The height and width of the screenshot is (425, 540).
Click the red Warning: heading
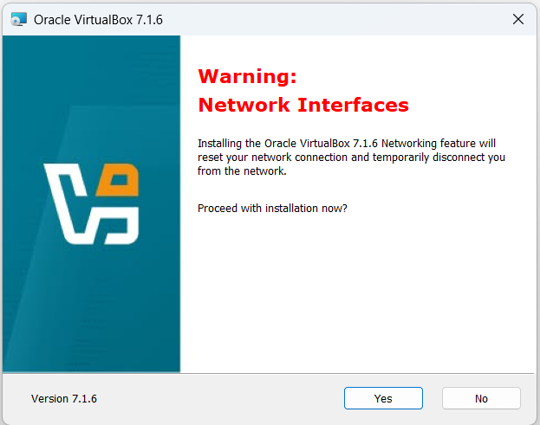pyautogui.click(x=247, y=76)
